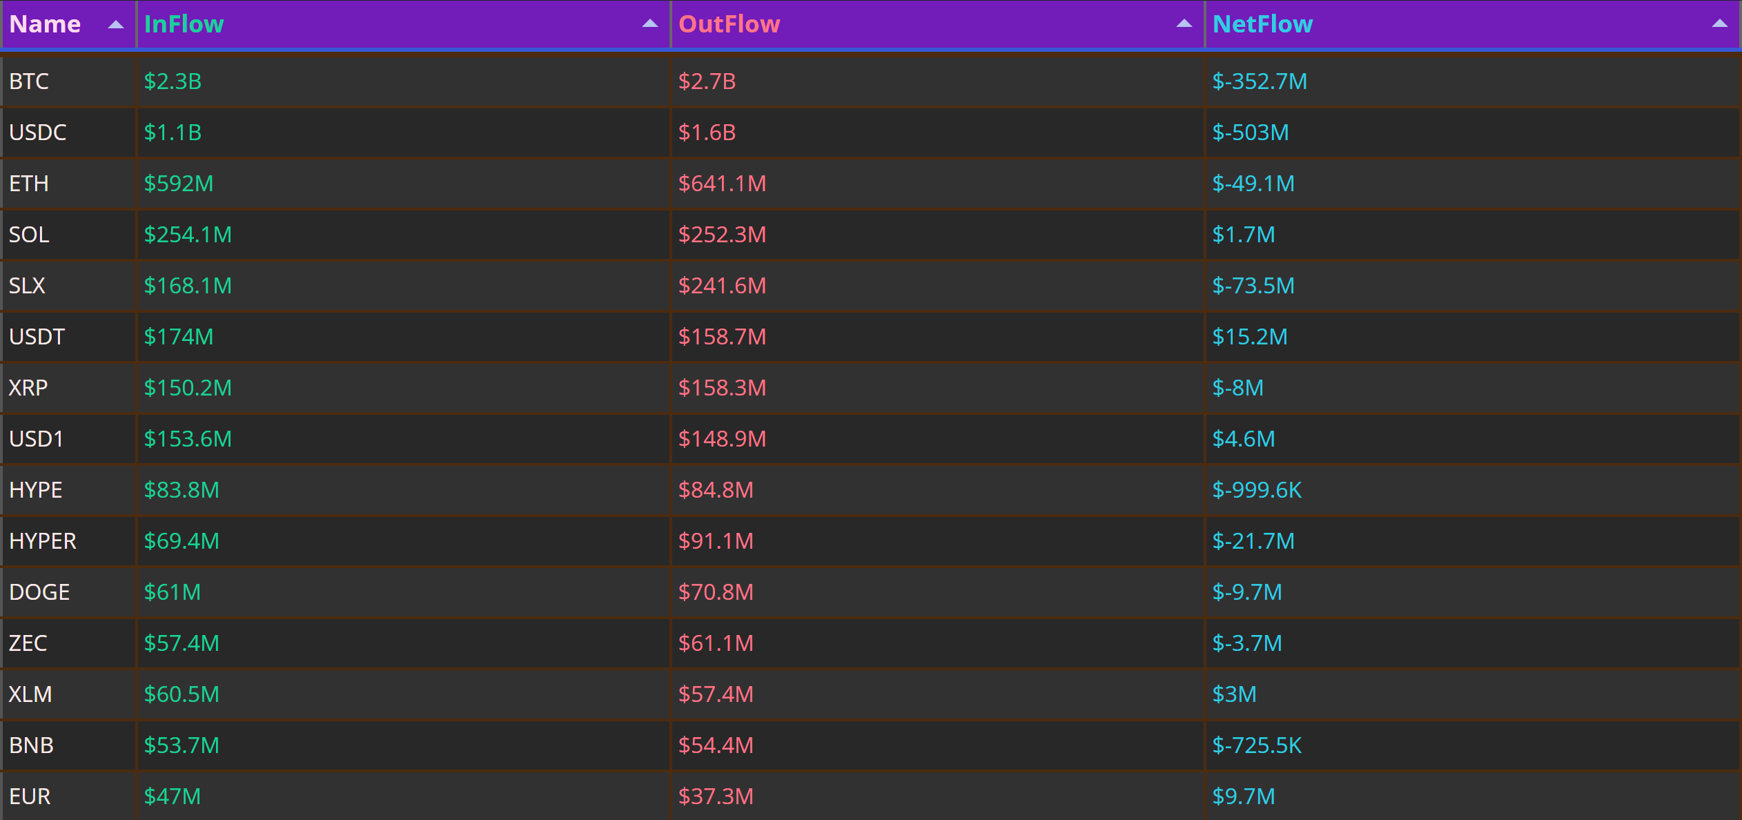Select the EUR row name
Image resolution: width=1742 pixels, height=820 pixels.
[x=30, y=797]
